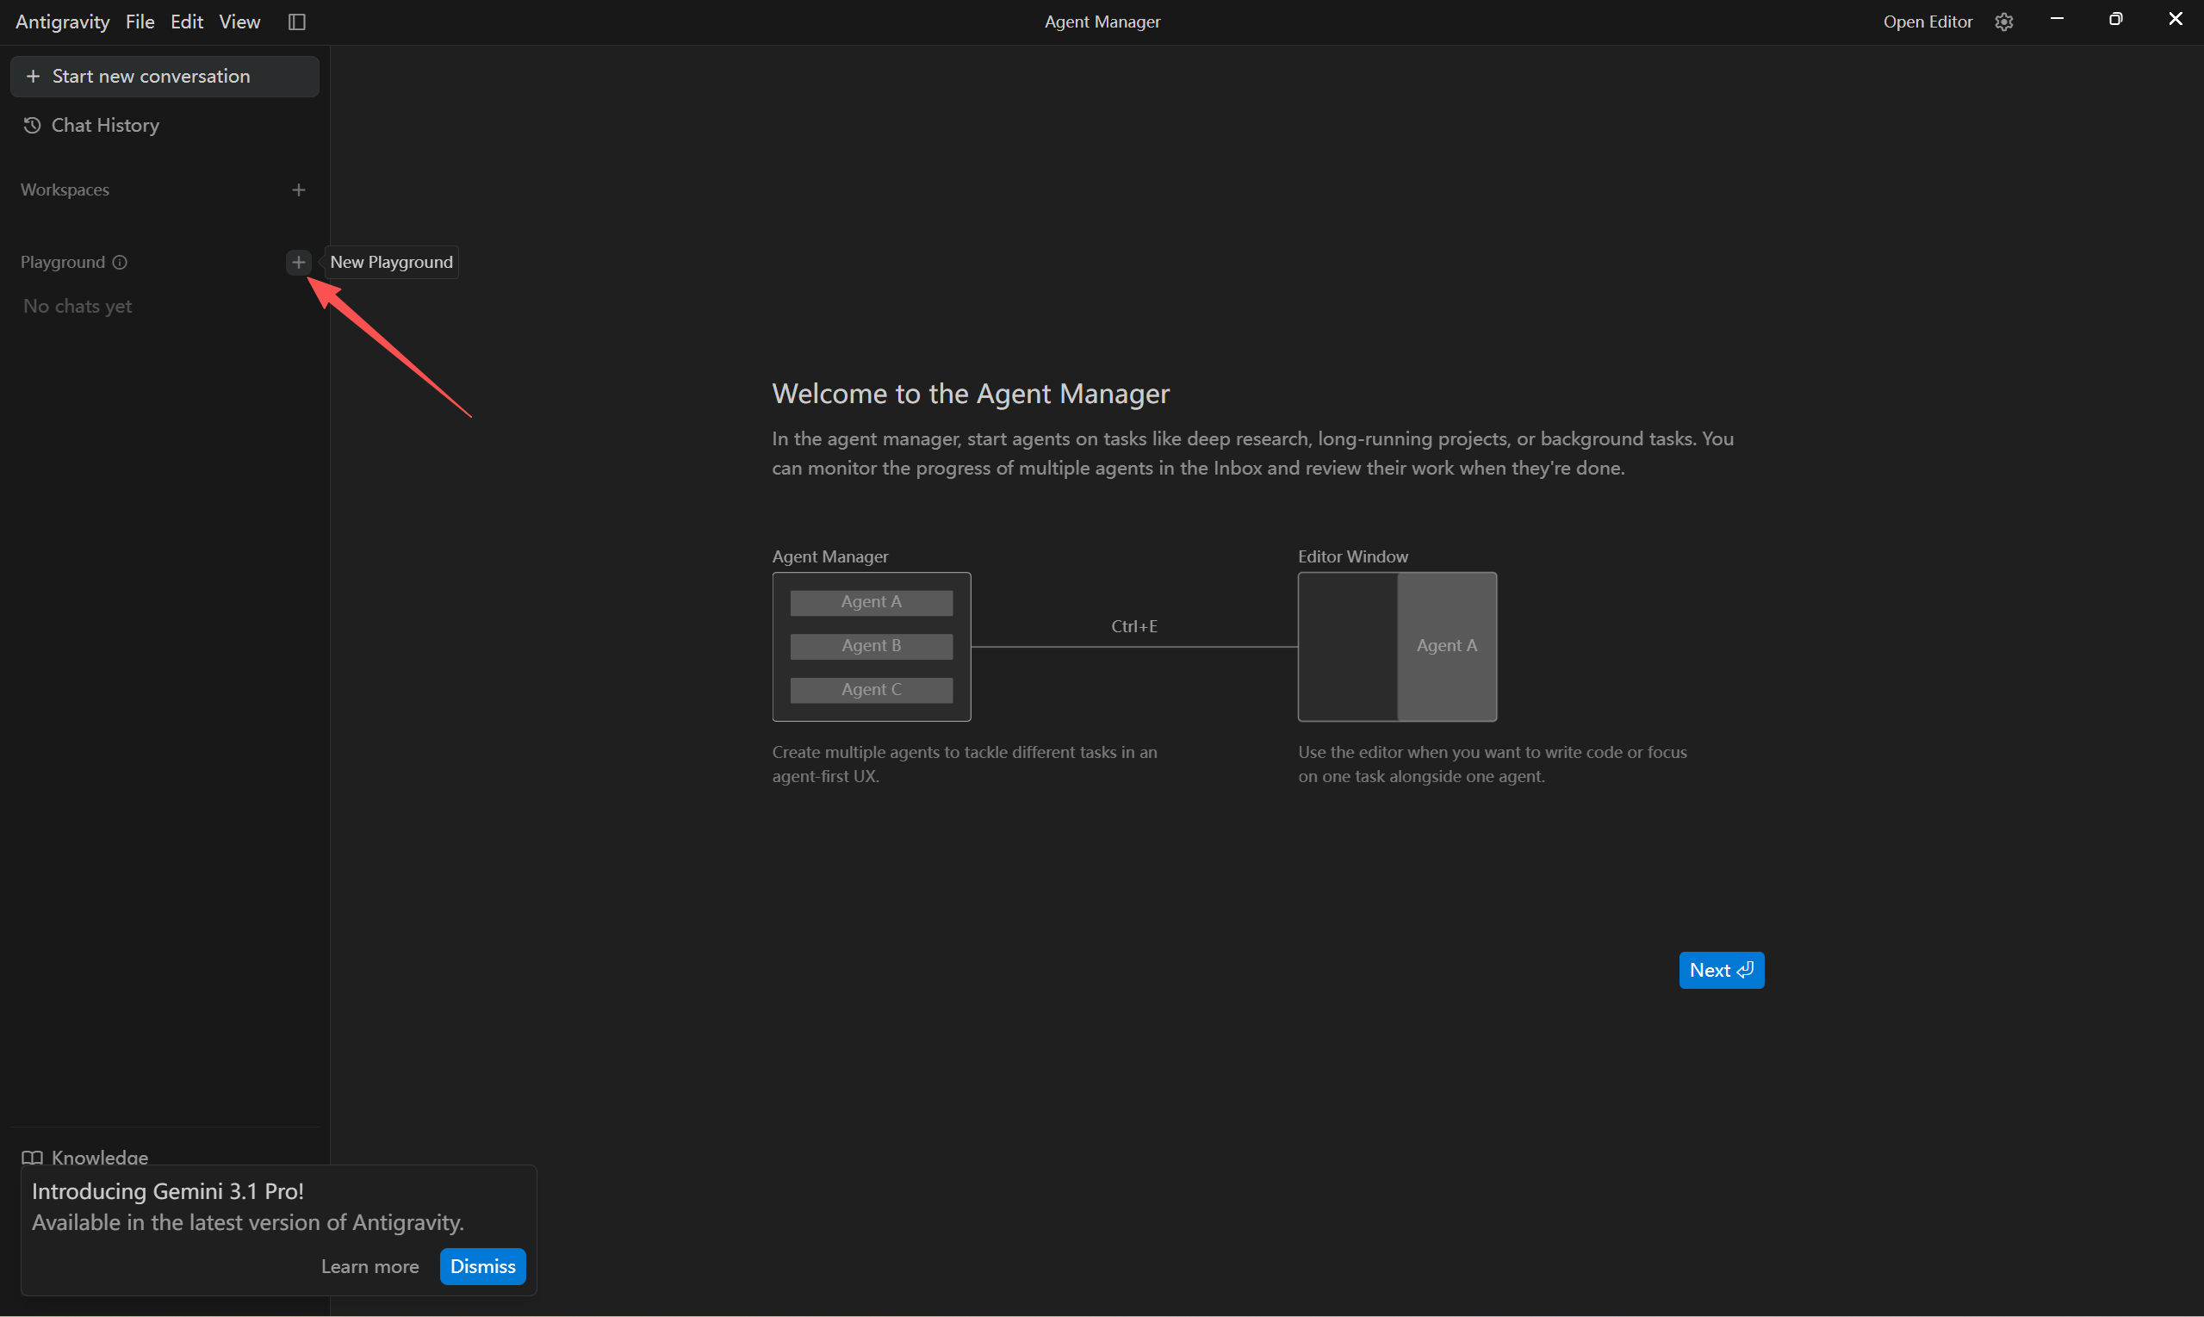
Task: Click the Agent C box
Action: click(x=871, y=689)
